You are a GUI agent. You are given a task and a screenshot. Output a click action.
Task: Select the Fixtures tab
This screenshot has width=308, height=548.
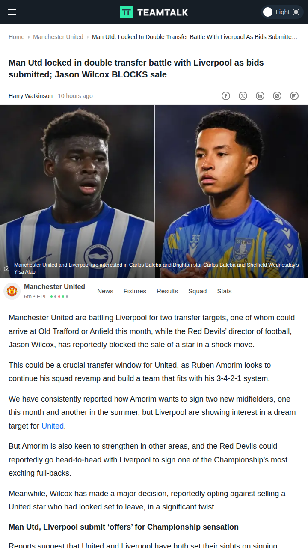[x=135, y=291]
